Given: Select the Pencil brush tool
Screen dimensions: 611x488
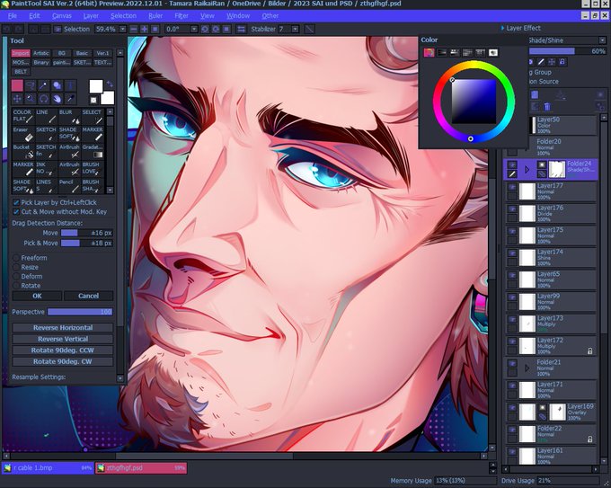Looking at the screenshot, I should [69, 186].
